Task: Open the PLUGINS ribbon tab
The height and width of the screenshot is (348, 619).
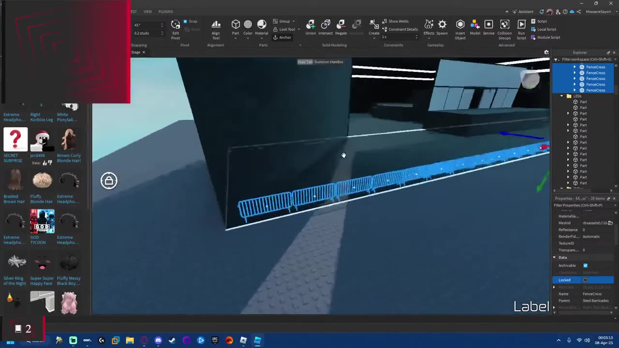Action: (165, 12)
